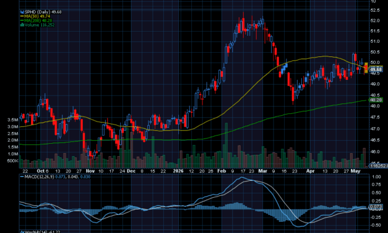Click the 2.0M volume axis label
Image resolution: width=388 pixels, height=233 pixels.
pos(12,140)
